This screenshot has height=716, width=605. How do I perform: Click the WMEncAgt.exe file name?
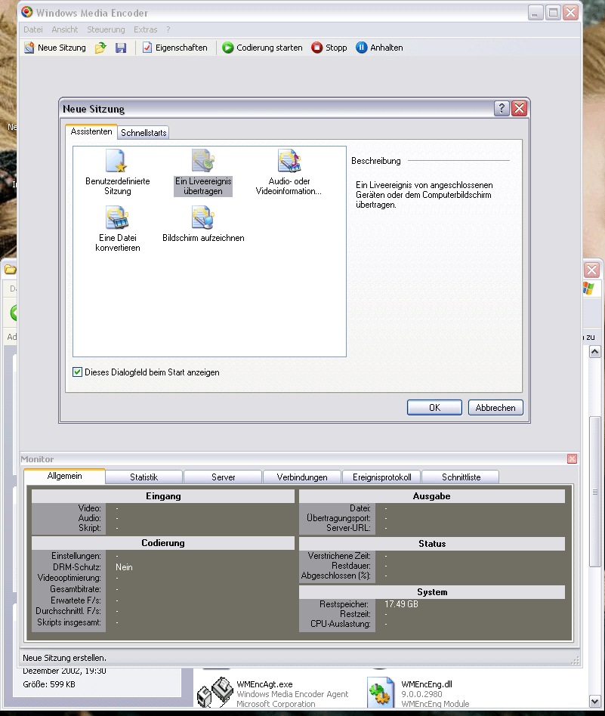click(264, 684)
